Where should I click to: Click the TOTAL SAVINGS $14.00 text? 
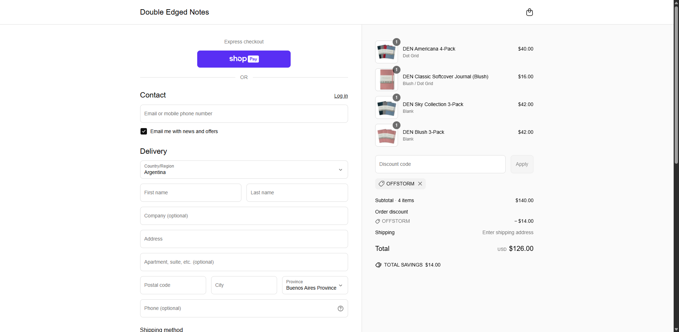pyautogui.click(x=412, y=265)
